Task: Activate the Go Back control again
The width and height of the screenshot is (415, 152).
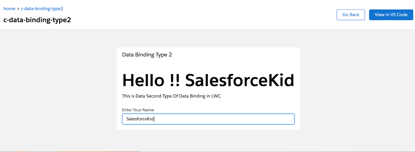Action: pos(350,15)
